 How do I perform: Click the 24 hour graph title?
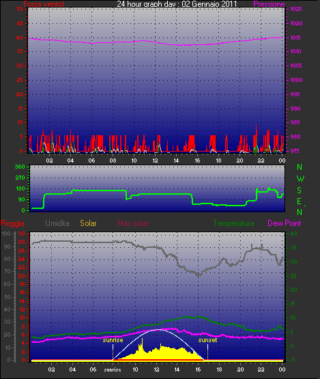(177, 4)
